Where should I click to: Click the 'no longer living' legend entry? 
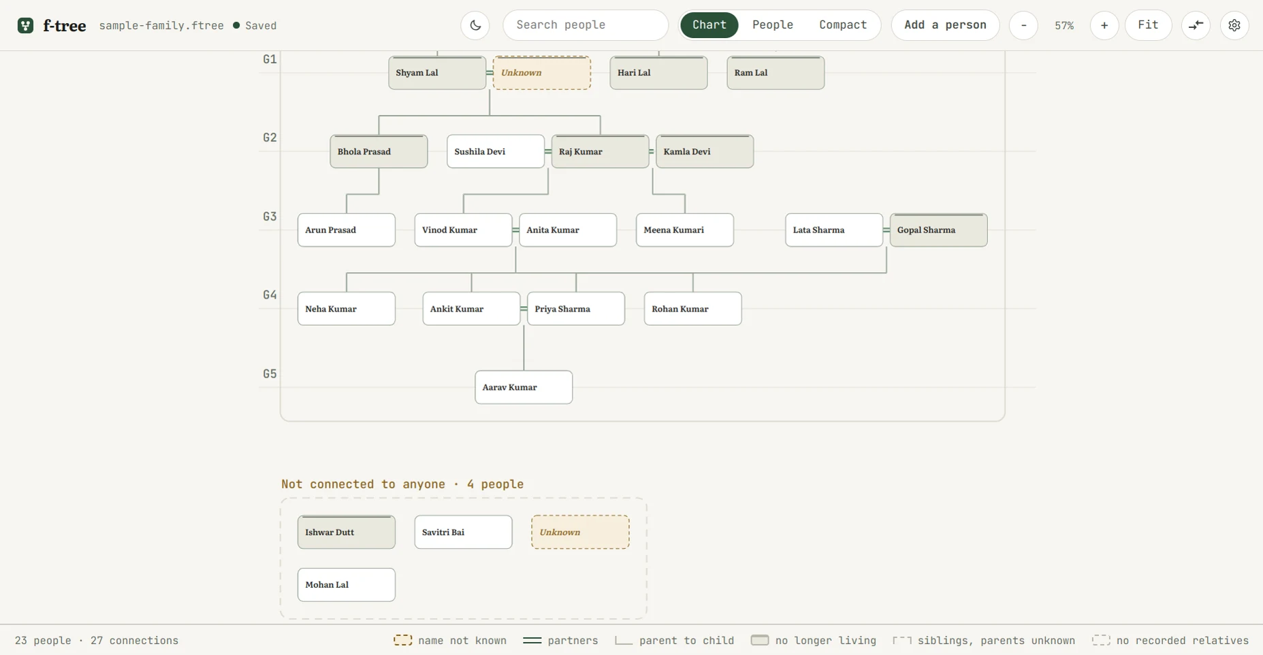pos(814,641)
